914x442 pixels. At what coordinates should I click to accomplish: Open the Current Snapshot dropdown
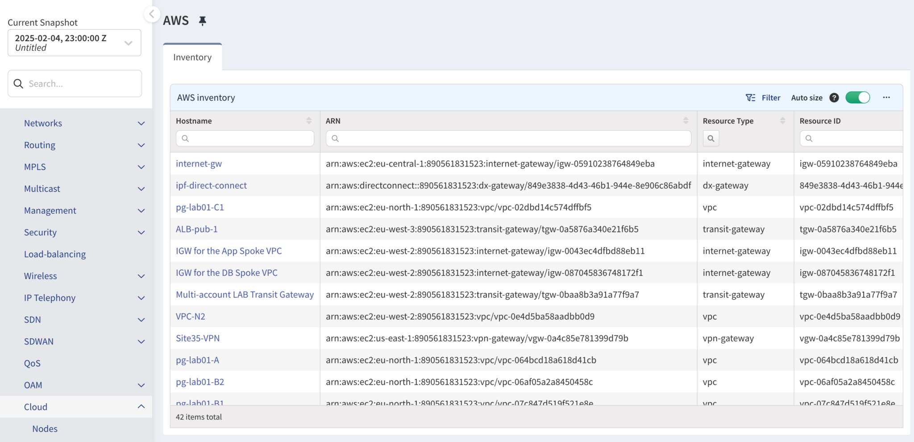pos(129,42)
